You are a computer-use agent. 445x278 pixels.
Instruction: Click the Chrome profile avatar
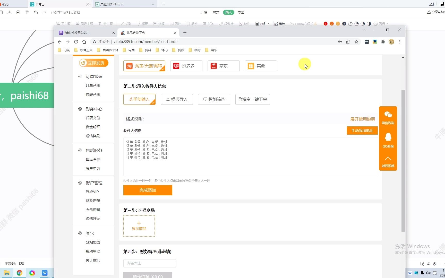(x=391, y=42)
